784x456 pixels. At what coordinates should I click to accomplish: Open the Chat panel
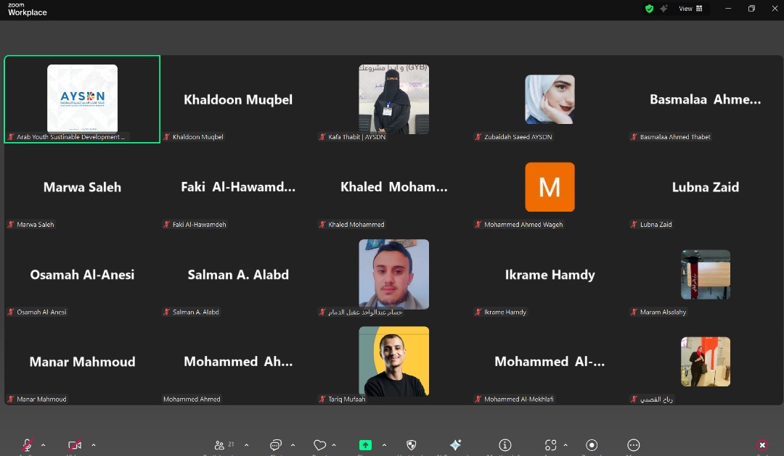(x=276, y=445)
